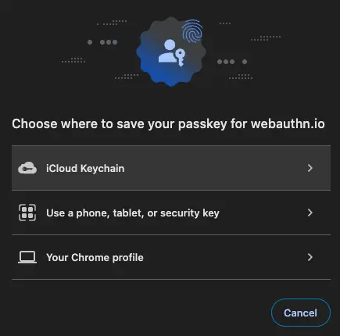Expand iCloud Keychain chevron arrow
The image size is (340, 336).
[310, 168]
